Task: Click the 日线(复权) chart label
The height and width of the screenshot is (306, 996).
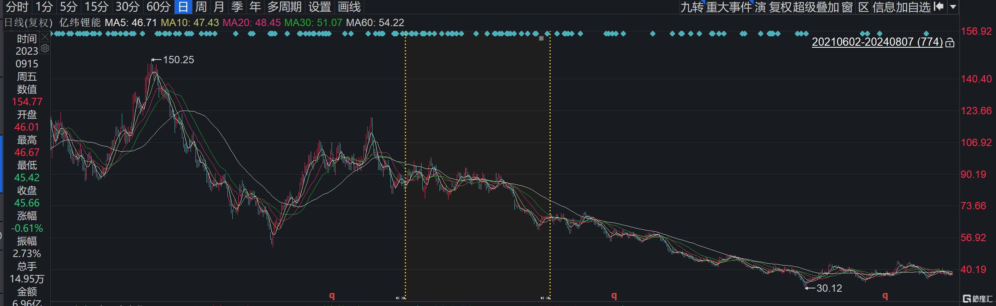Action: pyautogui.click(x=29, y=22)
